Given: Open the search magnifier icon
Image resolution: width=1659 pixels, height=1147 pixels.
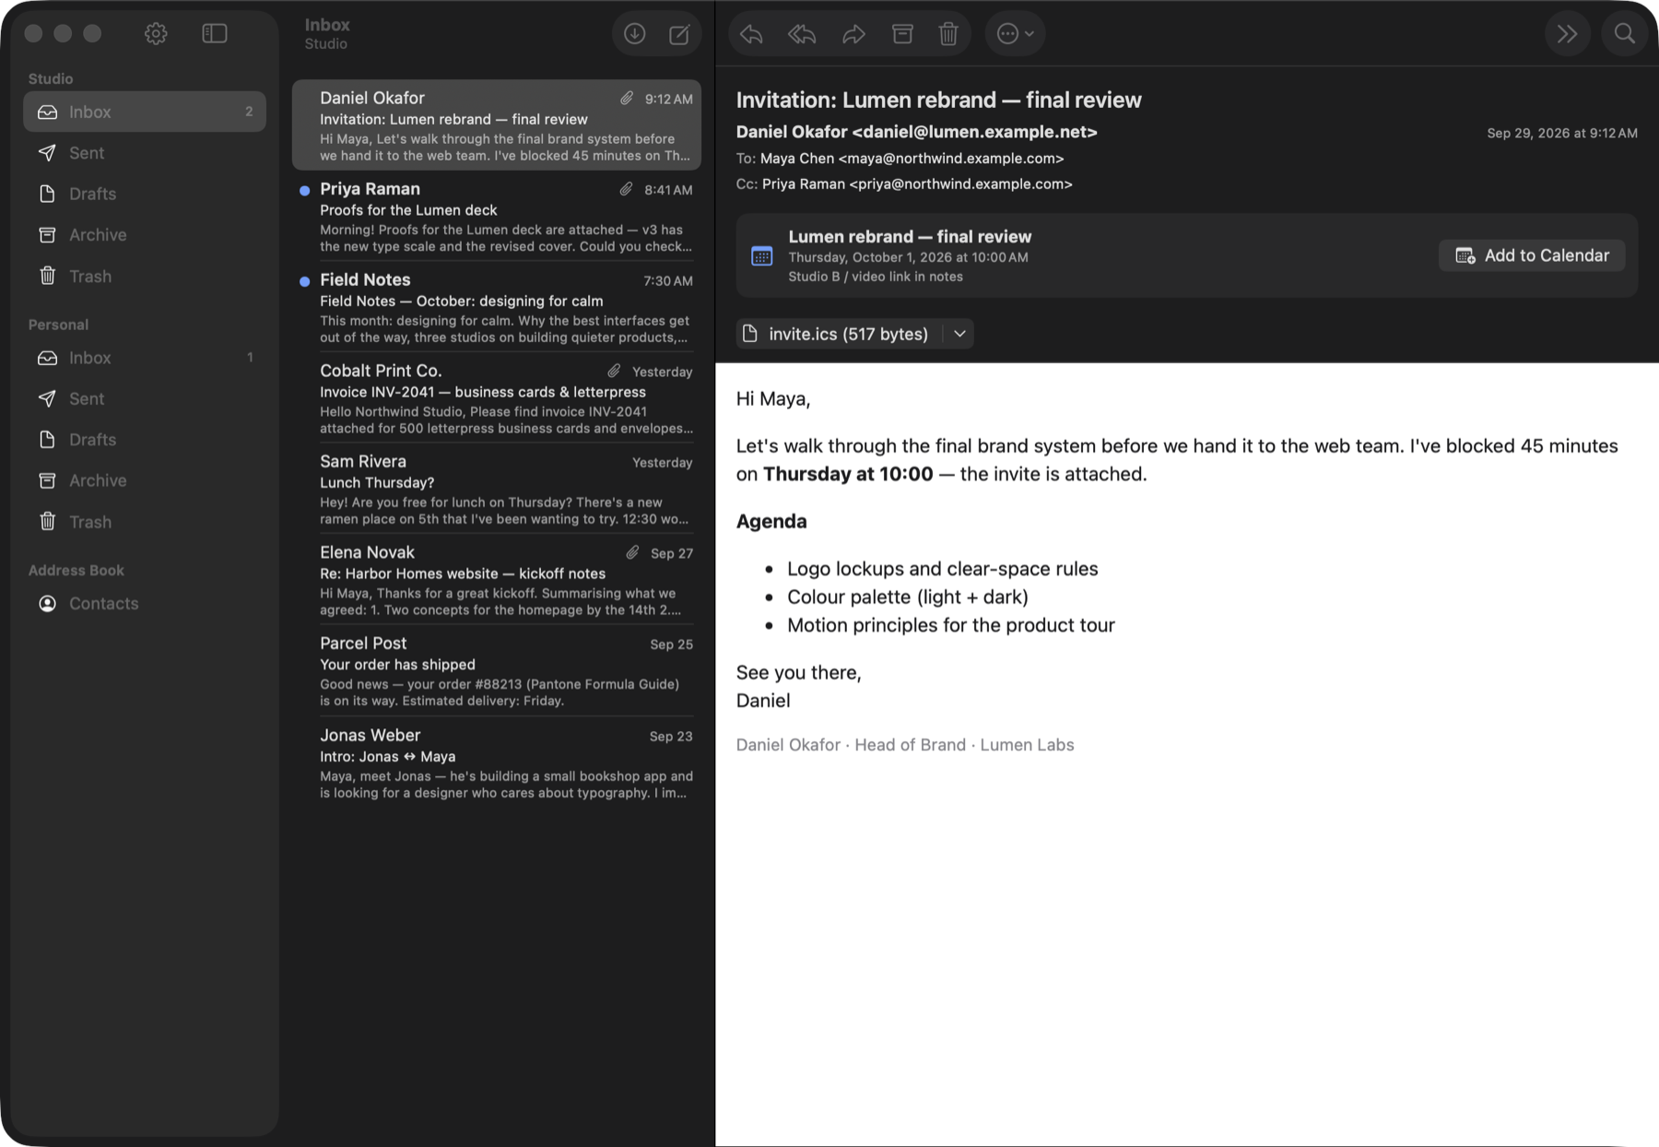Looking at the screenshot, I should click(1624, 34).
